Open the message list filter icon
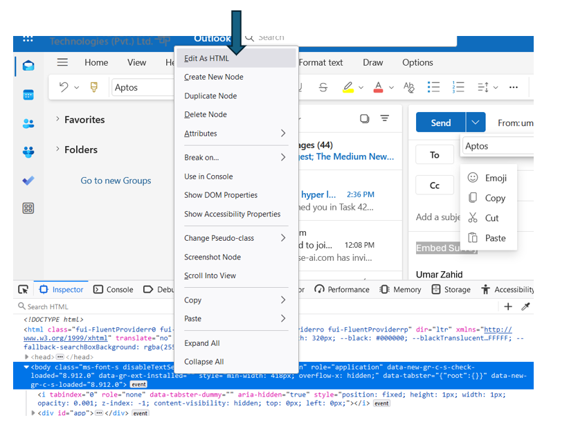Image resolution: width=578 pixels, height=429 pixels. tap(385, 118)
